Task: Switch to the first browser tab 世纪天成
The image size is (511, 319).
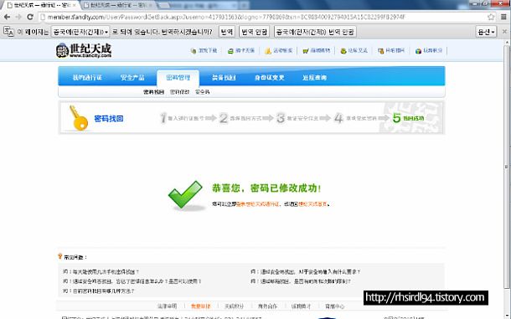Action: click(x=41, y=5)
